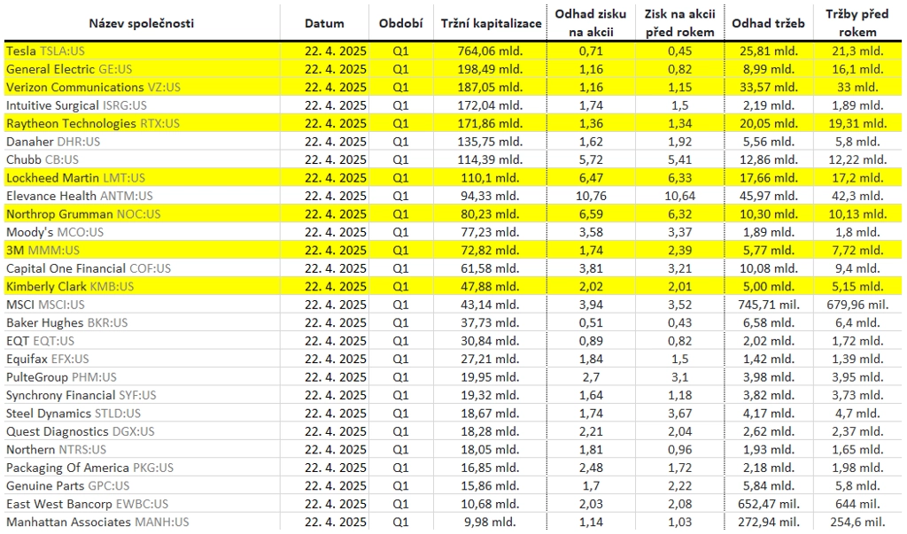
Task: Click Kimberly Clark's market cap 47,88 mld.
Action: coord(490,286)
